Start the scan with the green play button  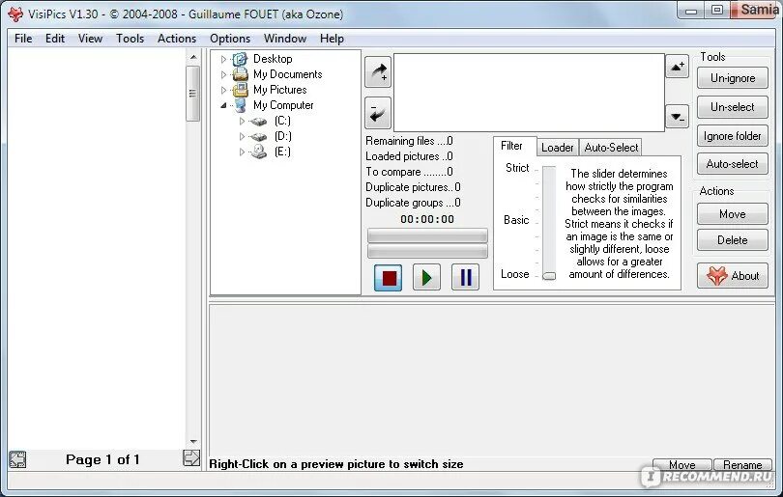[427, 277]
